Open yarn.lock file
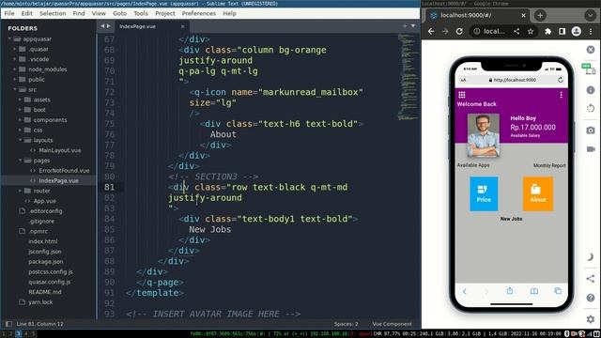 pos(40,302)
